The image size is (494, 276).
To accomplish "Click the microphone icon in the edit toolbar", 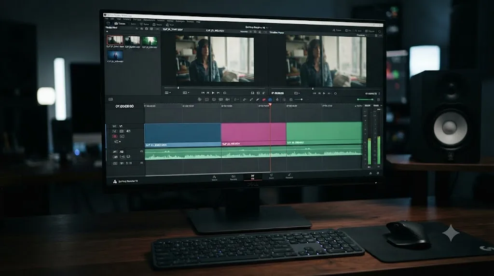I will 277,99.
